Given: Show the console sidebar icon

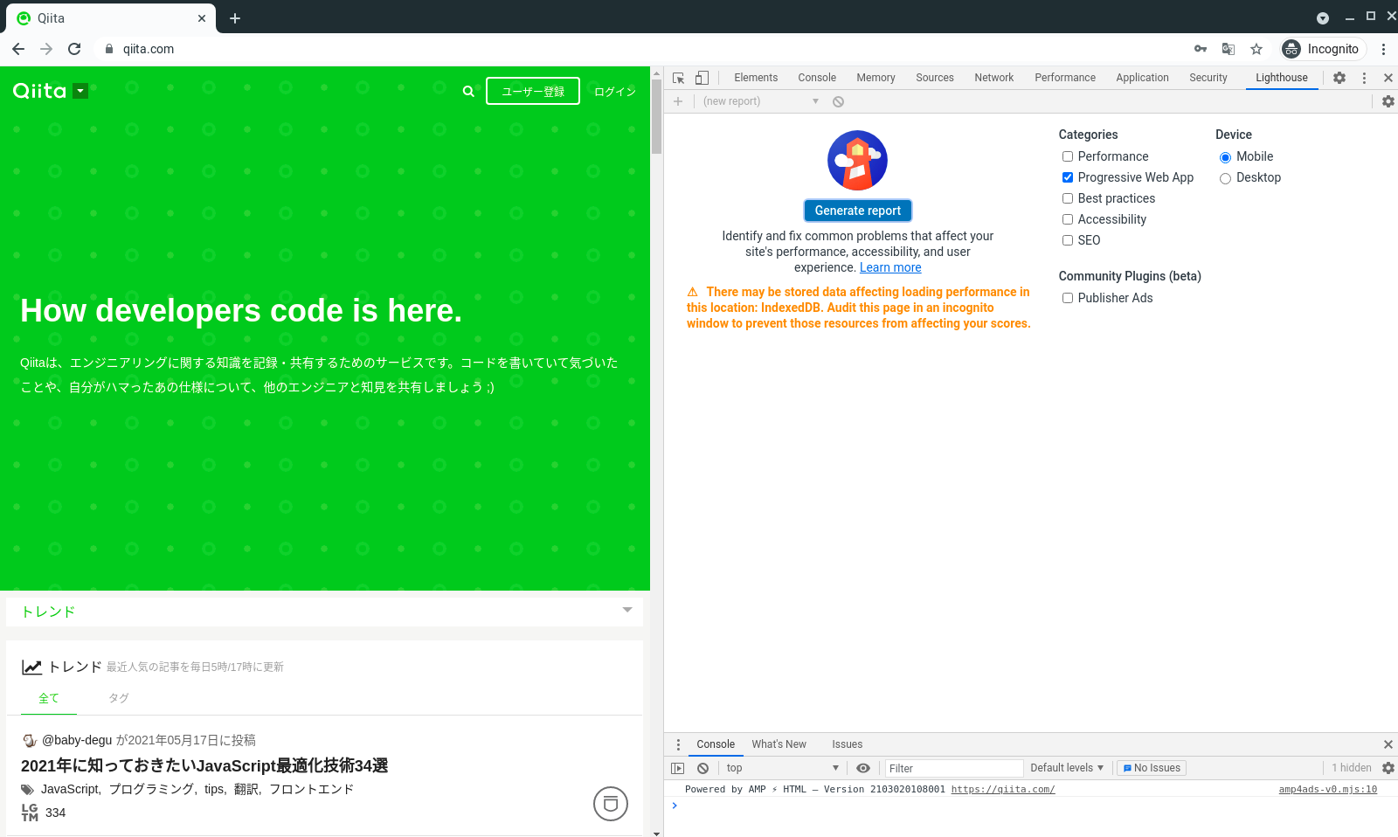Looking at the screenshot, I should point(678,768).
